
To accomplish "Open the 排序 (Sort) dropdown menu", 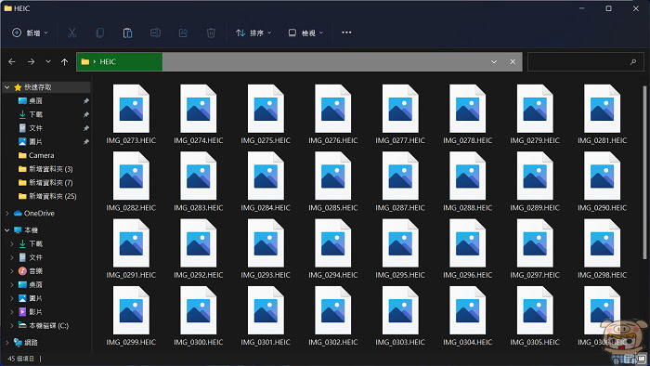I will point(253,33).
